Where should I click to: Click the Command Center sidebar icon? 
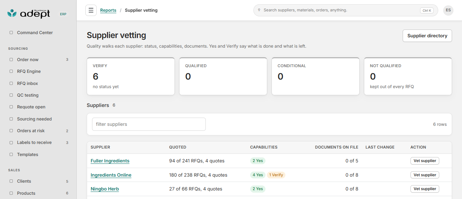[11, 33]
